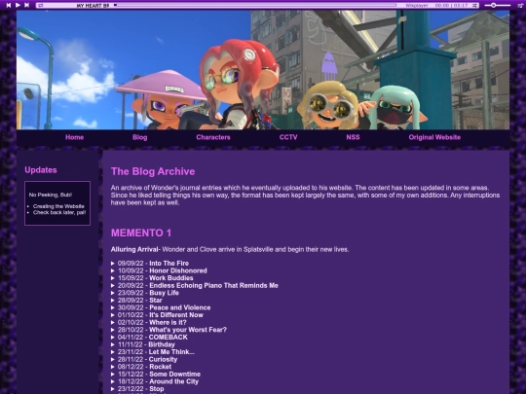Expand the Some Downtime entry

tap(156, 374)
